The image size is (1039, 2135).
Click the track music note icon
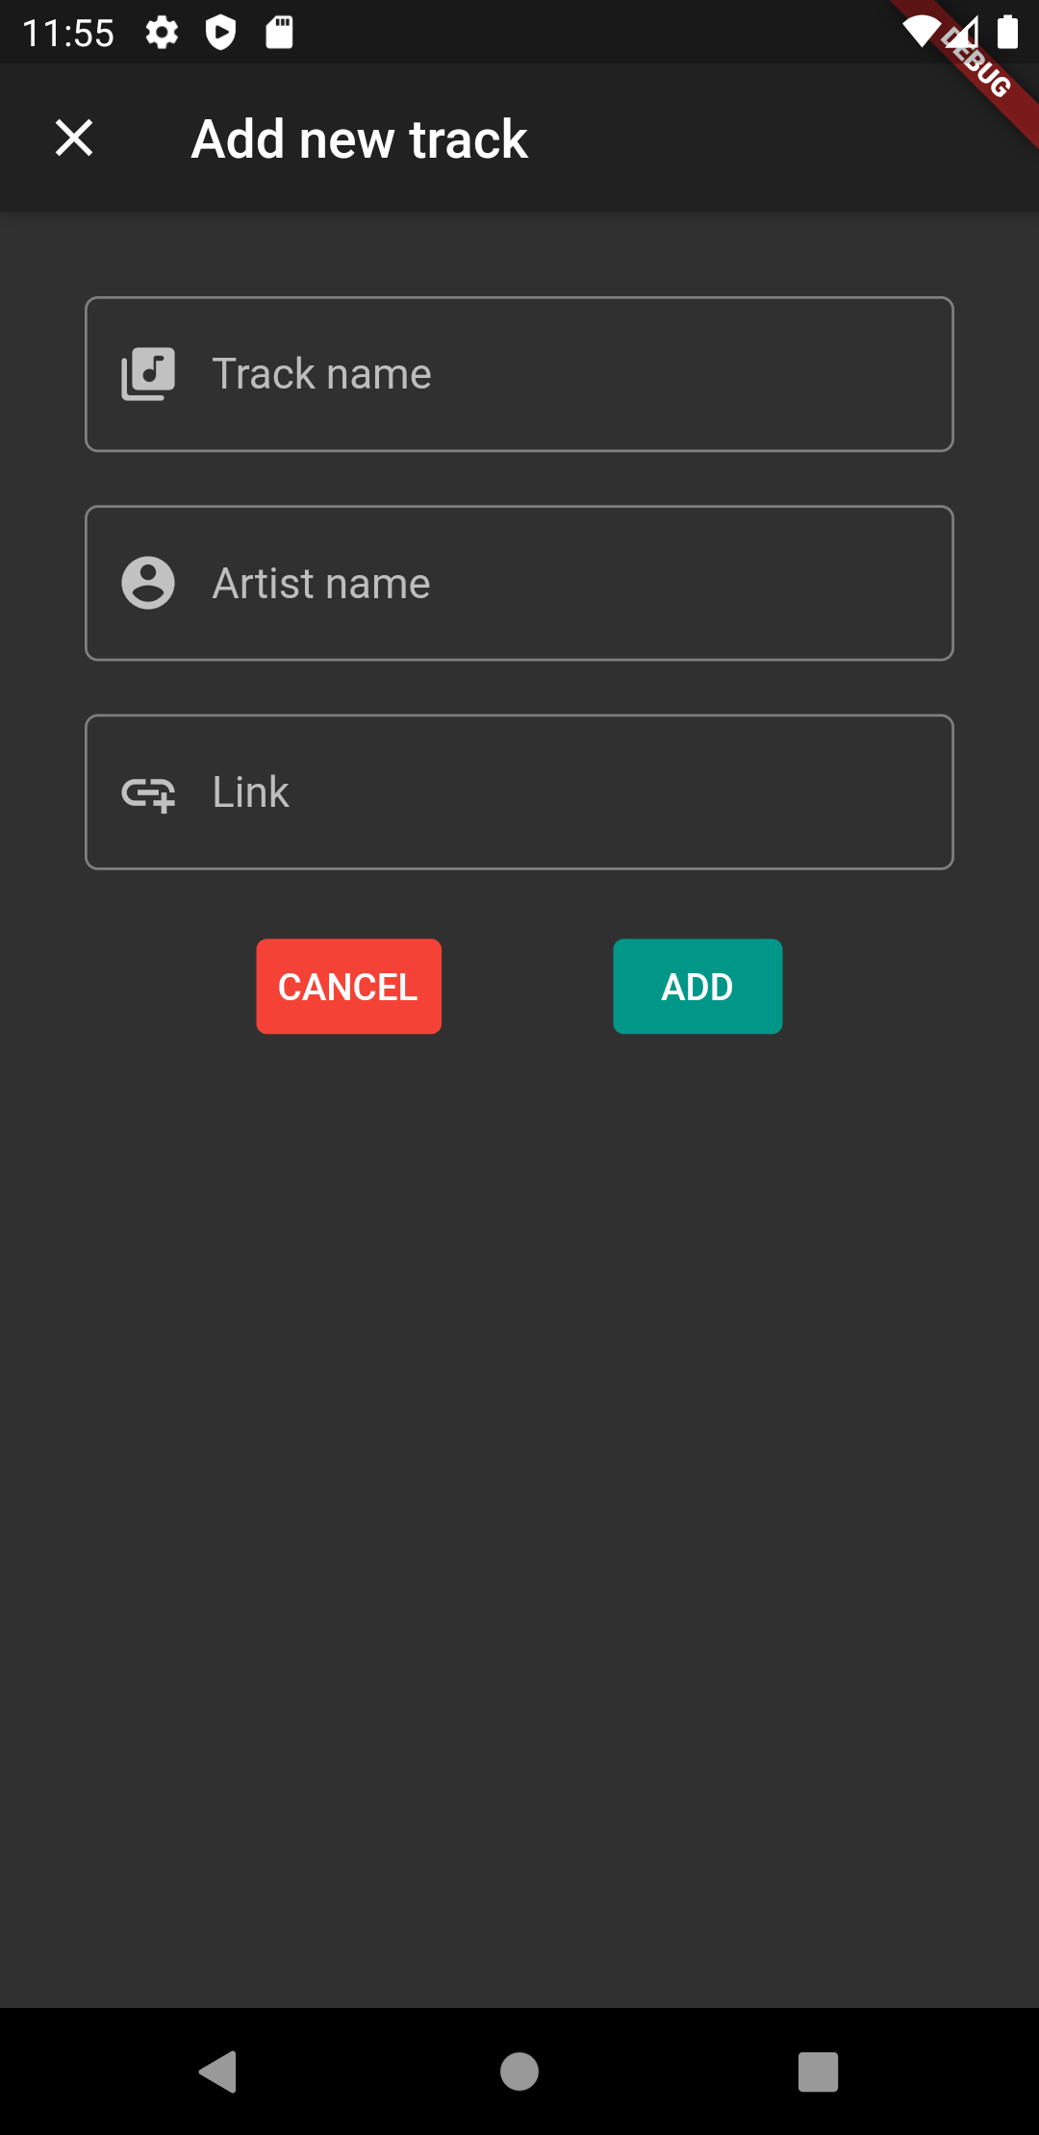[x=147, y=373]
